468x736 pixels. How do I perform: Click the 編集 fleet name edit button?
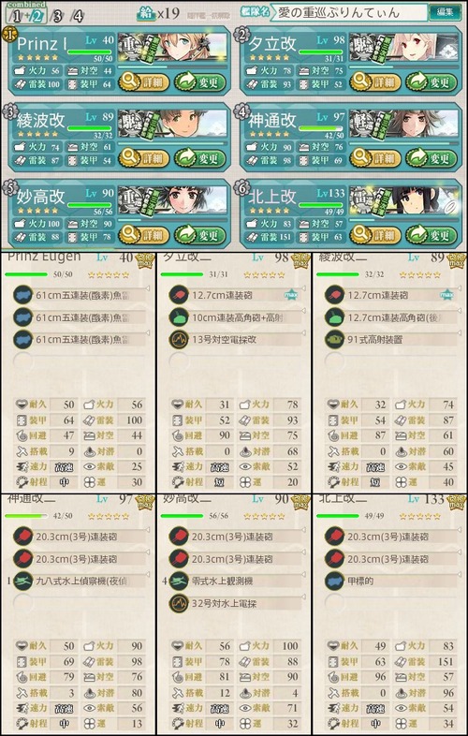(445, 12)
